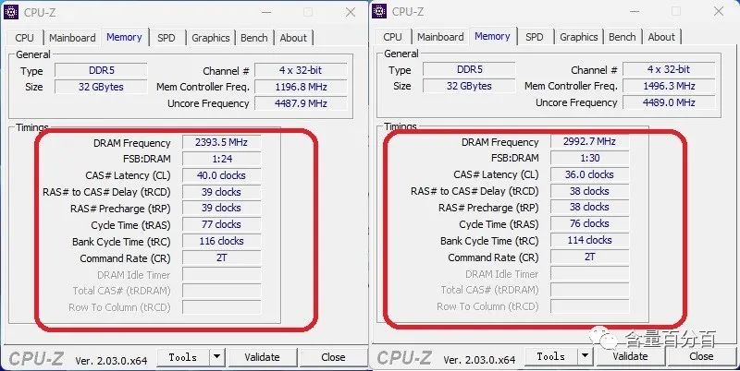740x371 pixels.
Task: Click Validate button in left window
Action: [262, 357]
